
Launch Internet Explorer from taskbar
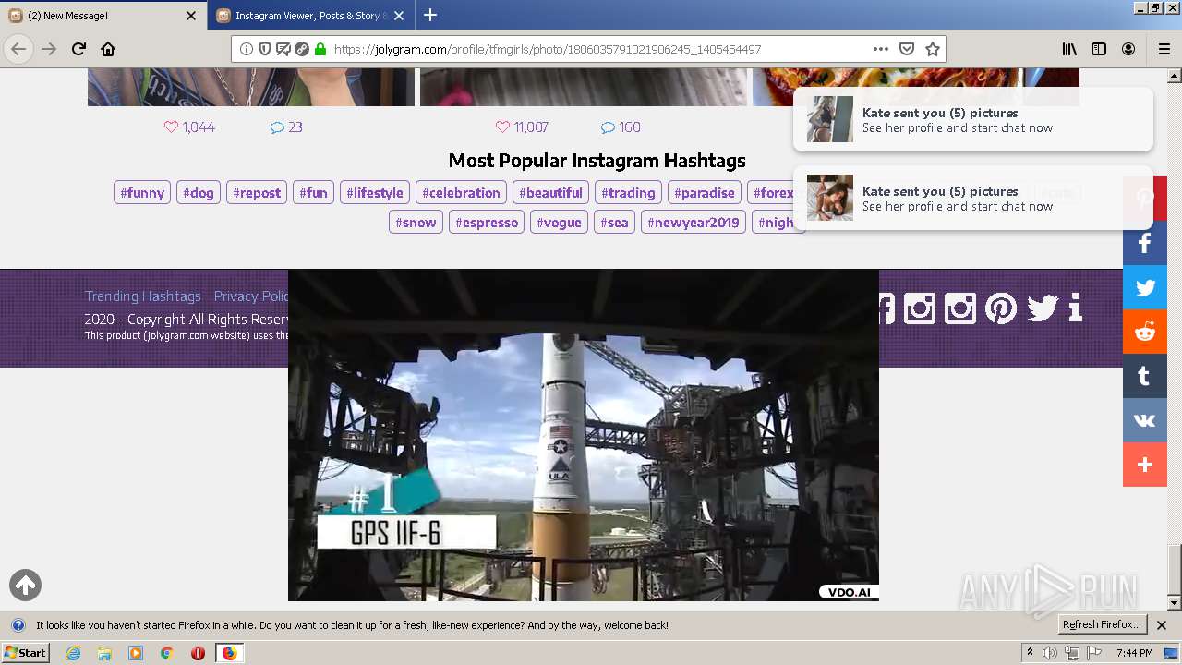tap(74, 653)
